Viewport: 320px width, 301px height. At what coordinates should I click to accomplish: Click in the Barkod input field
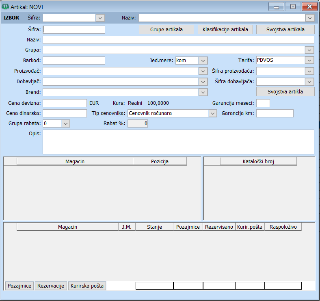pyautogui.click(x=74, y=61)
